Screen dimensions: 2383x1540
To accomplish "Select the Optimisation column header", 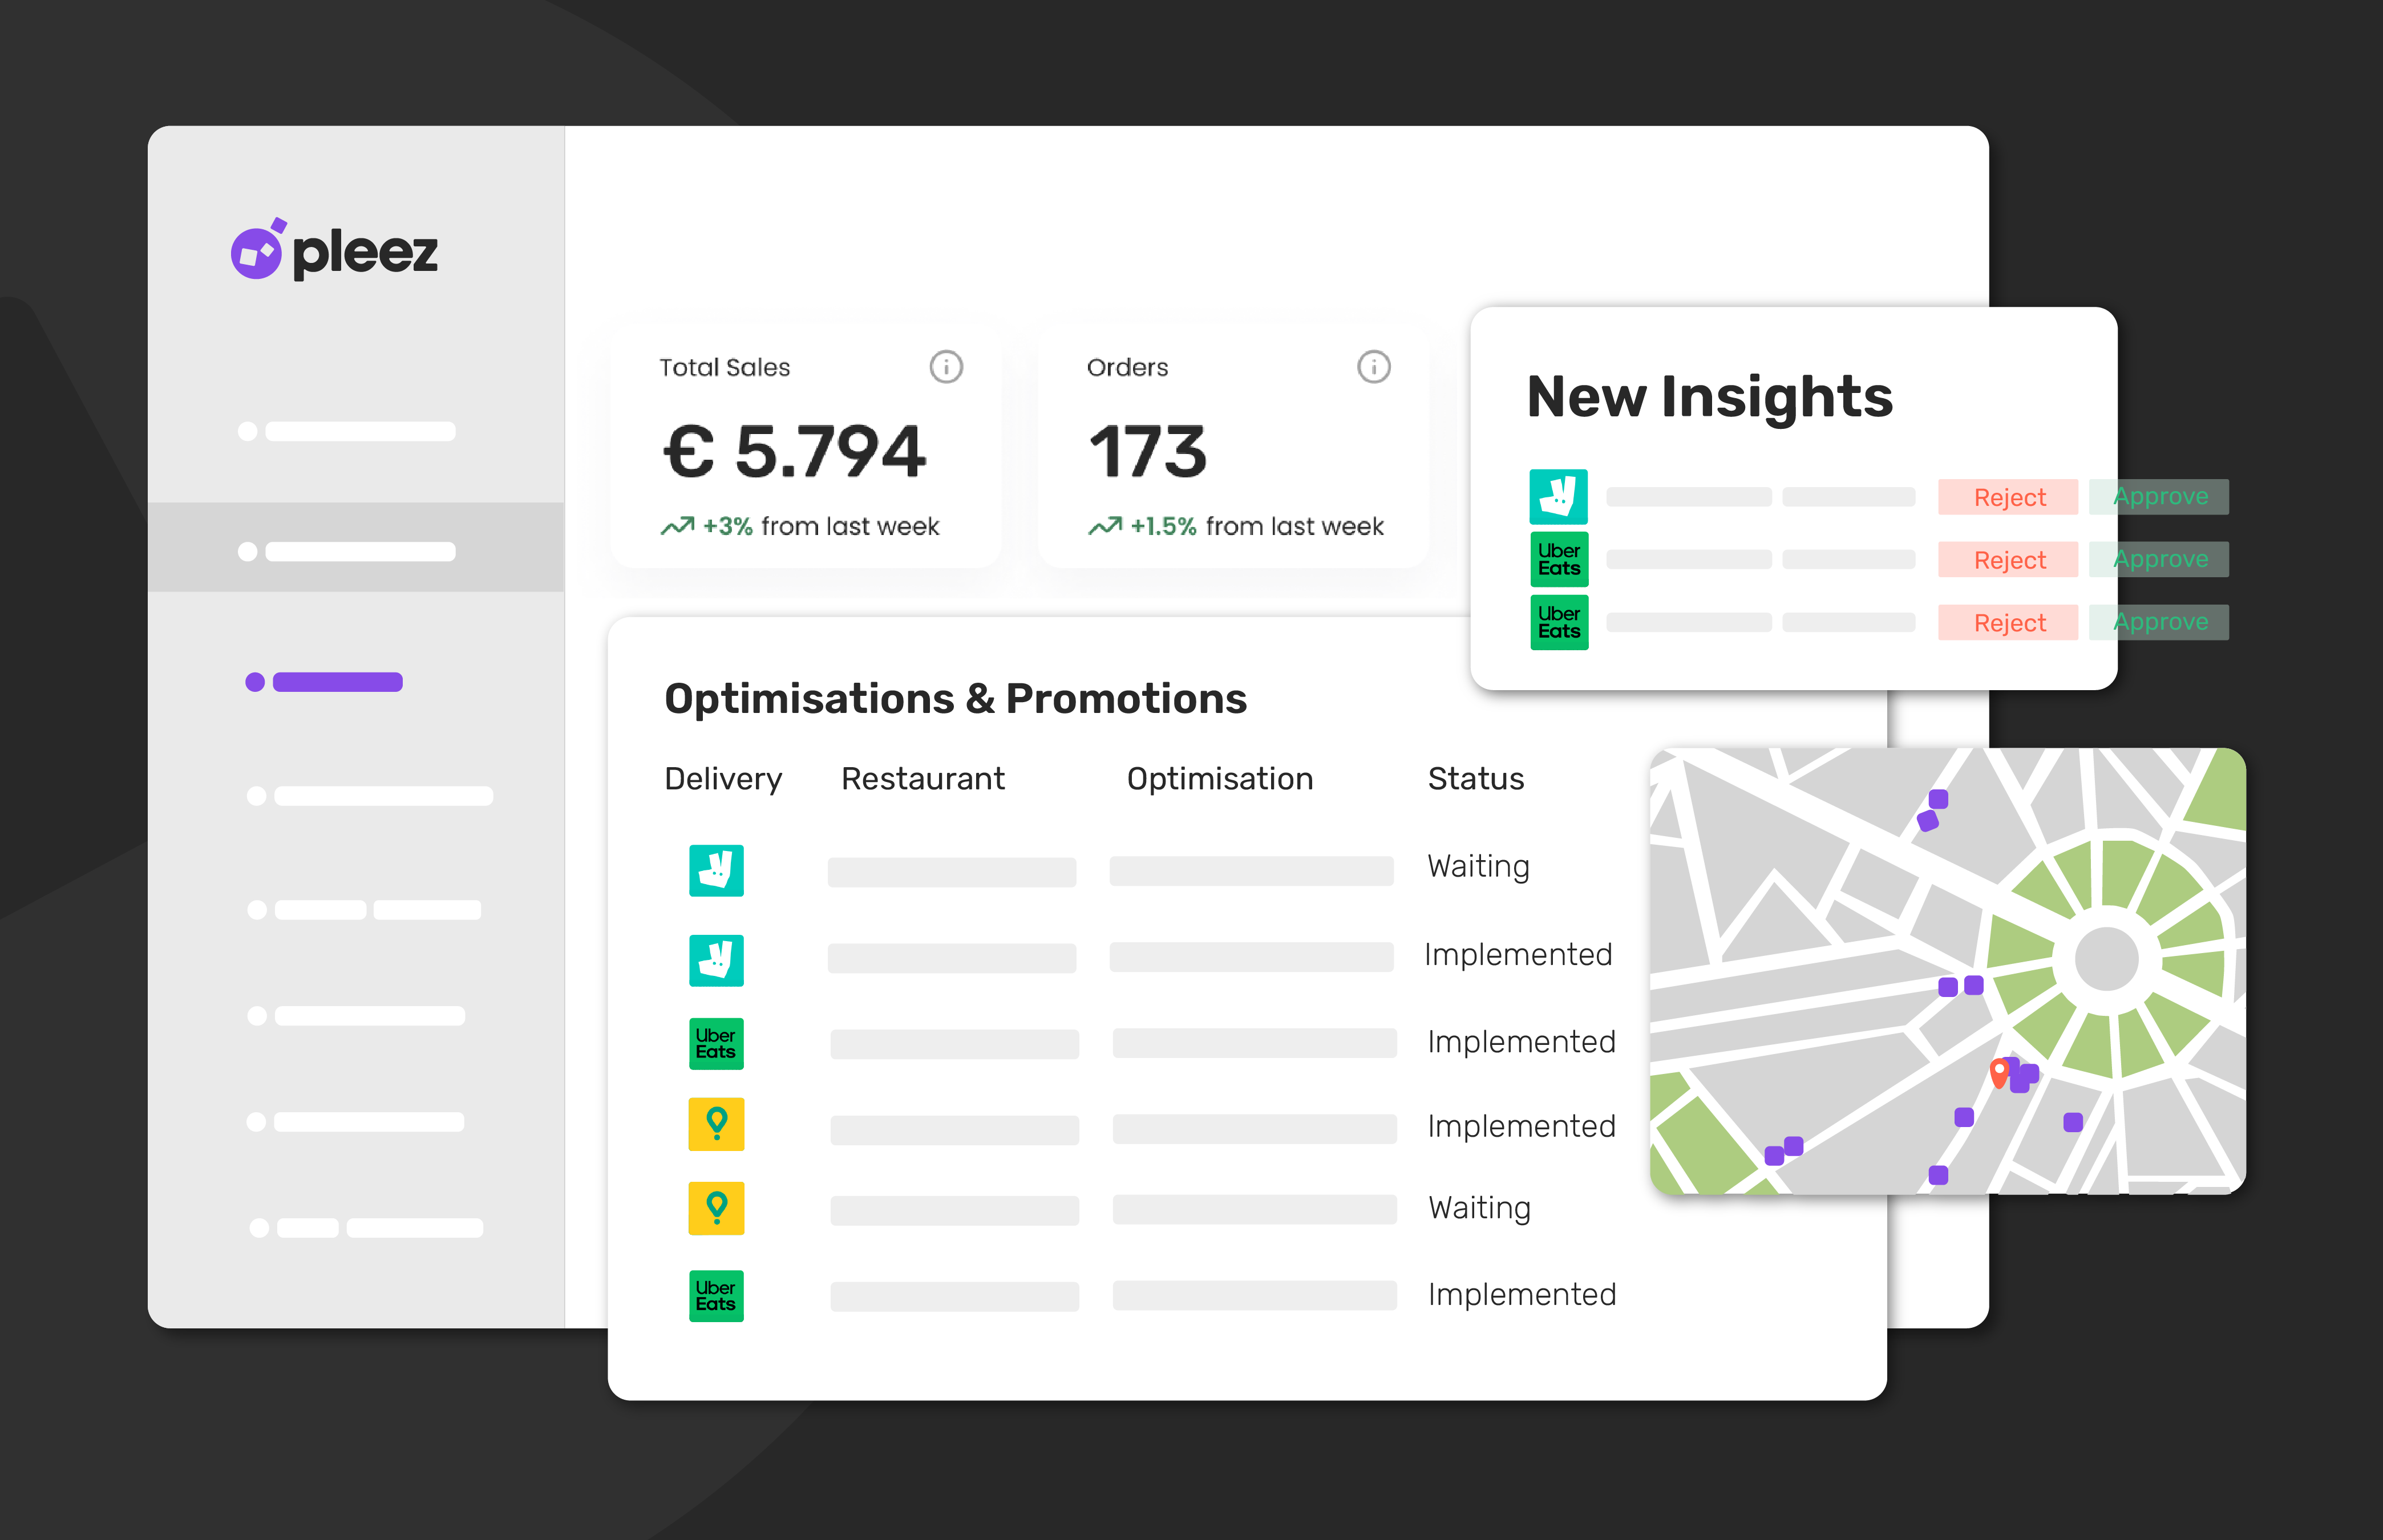I will [x=1219, y=779].
